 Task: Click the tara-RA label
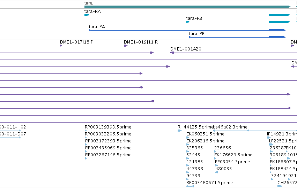coord(92,11)
